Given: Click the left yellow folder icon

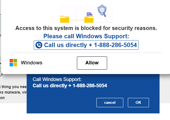Looking at the screenshot, I should [65, 19].
